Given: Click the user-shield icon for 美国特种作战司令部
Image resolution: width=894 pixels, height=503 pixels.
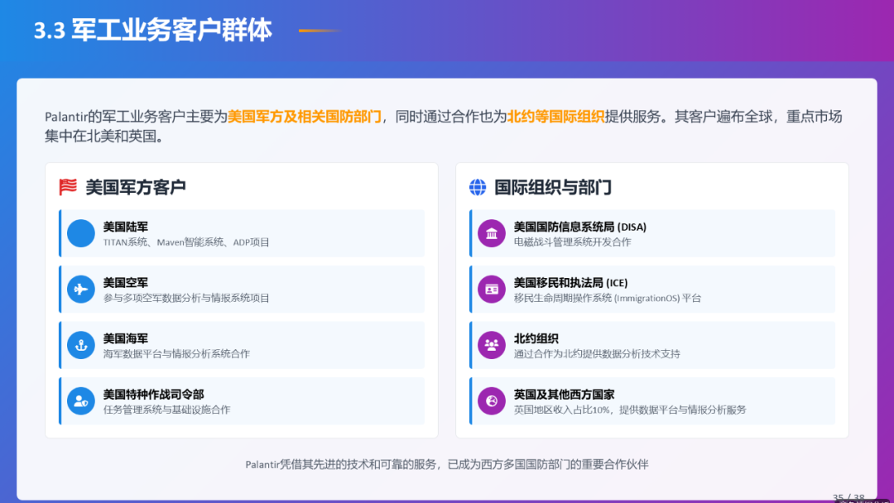Looking at the screenshot, I should [x=81, y=400].
